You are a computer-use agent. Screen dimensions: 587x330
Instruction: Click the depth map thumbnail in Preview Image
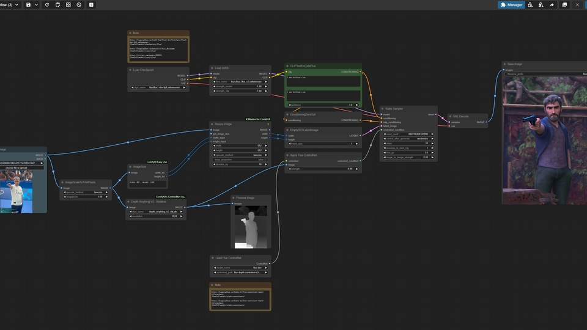(x=251, y=227)
